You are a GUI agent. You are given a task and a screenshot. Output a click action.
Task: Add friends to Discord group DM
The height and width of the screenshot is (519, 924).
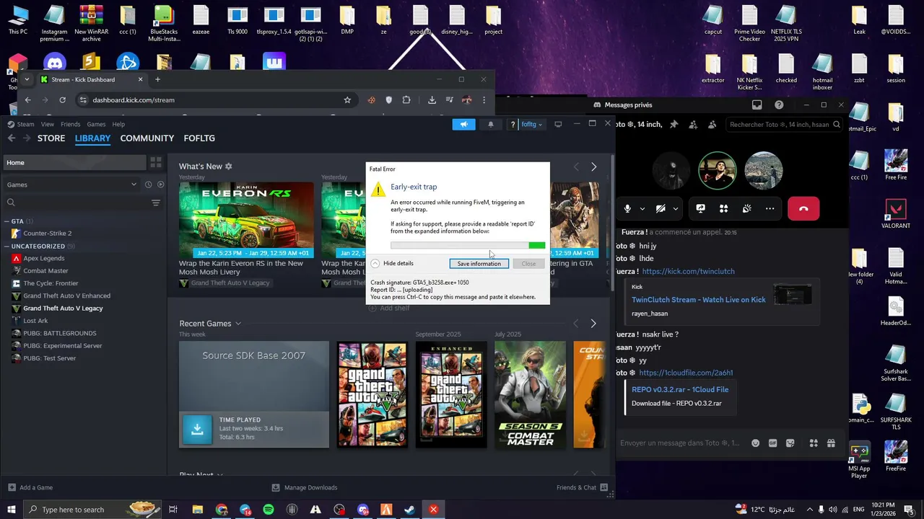[693, 124]
